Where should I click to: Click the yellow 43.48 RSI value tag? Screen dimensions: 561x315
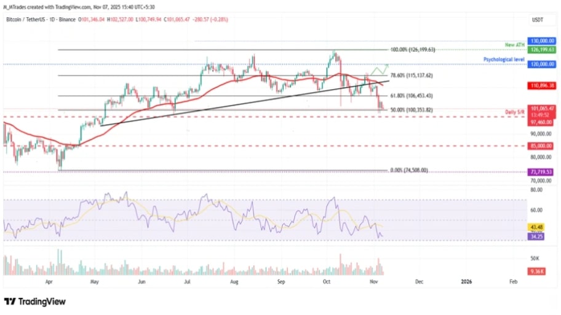pos(535,227)
